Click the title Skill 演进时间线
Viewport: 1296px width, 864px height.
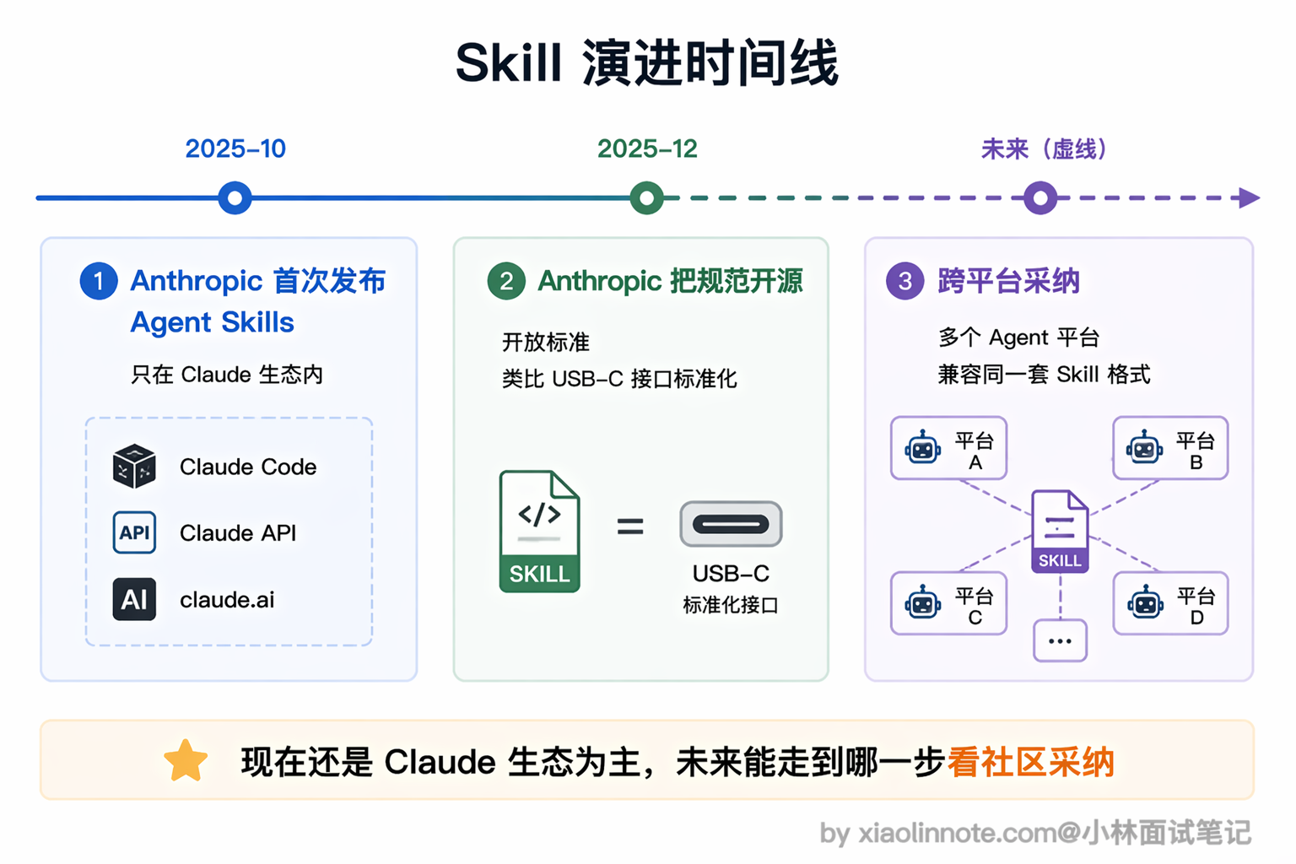click(647, 63)
